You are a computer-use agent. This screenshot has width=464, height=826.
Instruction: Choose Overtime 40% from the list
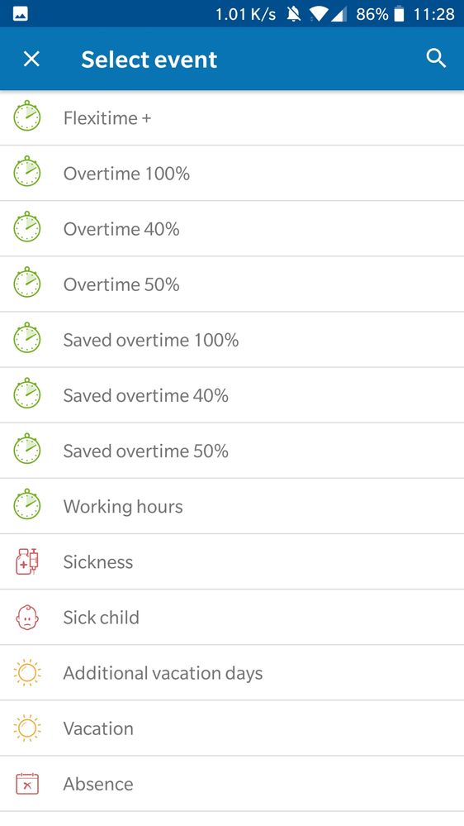pyautogui.click(x=232, y=229)
